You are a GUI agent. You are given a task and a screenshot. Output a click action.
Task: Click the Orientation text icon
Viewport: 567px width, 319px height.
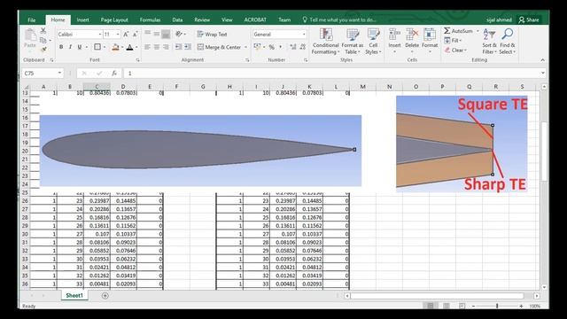coord(179,34)
